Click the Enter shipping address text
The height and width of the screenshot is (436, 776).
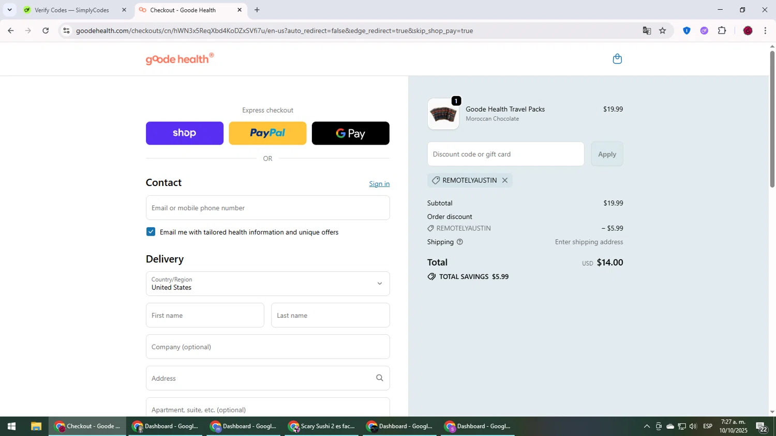tap(589, 242)
